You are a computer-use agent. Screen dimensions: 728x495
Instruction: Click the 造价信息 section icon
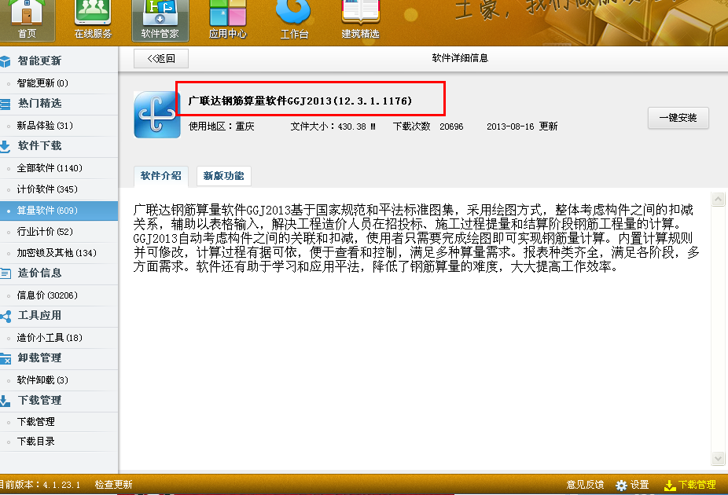coord(5,273)
